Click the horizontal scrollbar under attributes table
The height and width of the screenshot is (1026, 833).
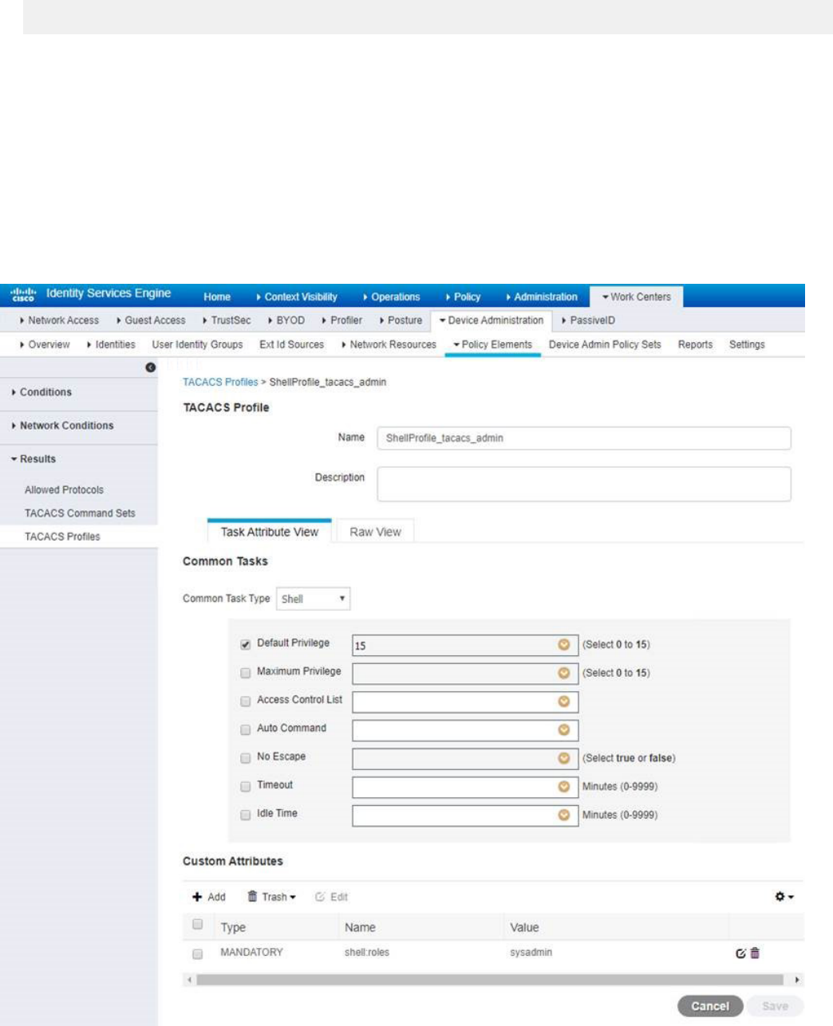click(x=490, y=980)
